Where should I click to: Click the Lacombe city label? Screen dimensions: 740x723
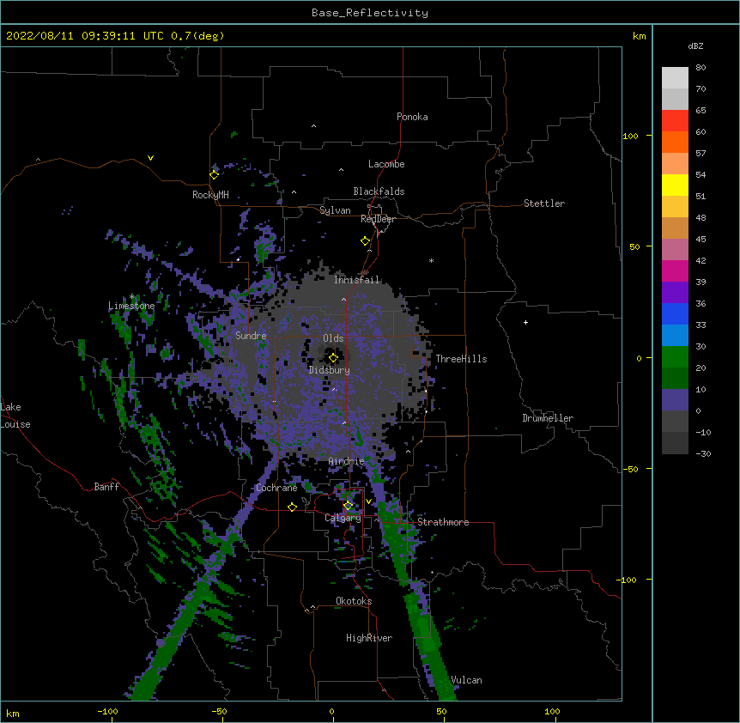click(386, 164)
